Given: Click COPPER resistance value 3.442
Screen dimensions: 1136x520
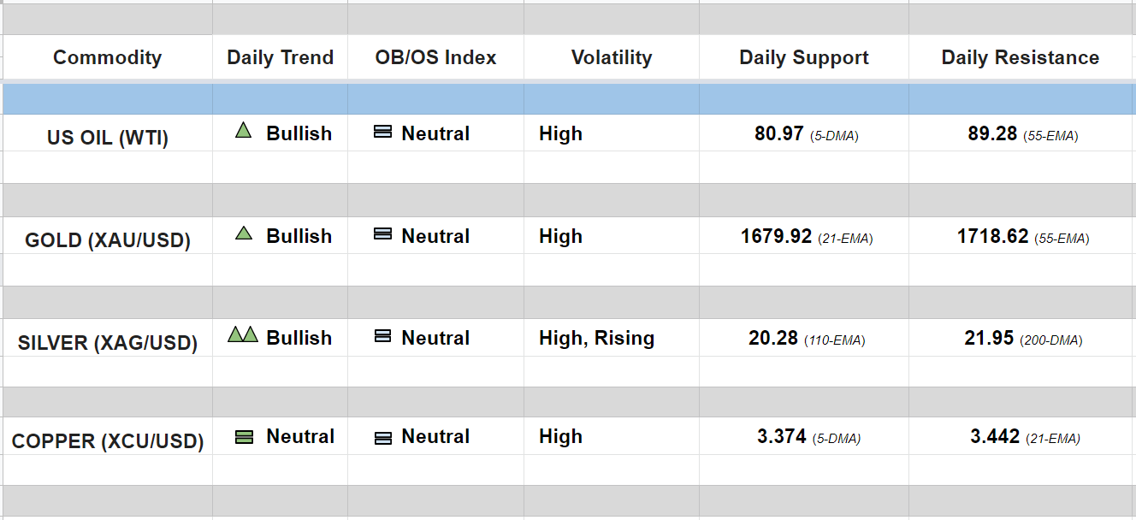Looking at the screenshot, I should tap(994, 437).
